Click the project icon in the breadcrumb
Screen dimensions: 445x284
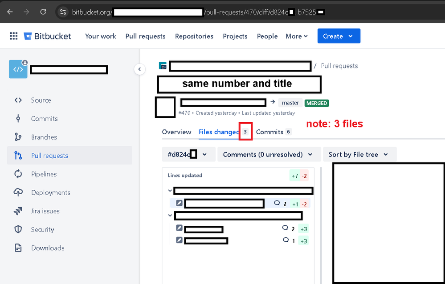[163, 66]
